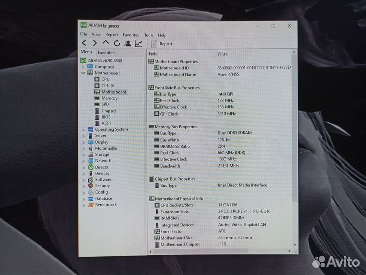Expand the Network tree node

coord(83,161)
